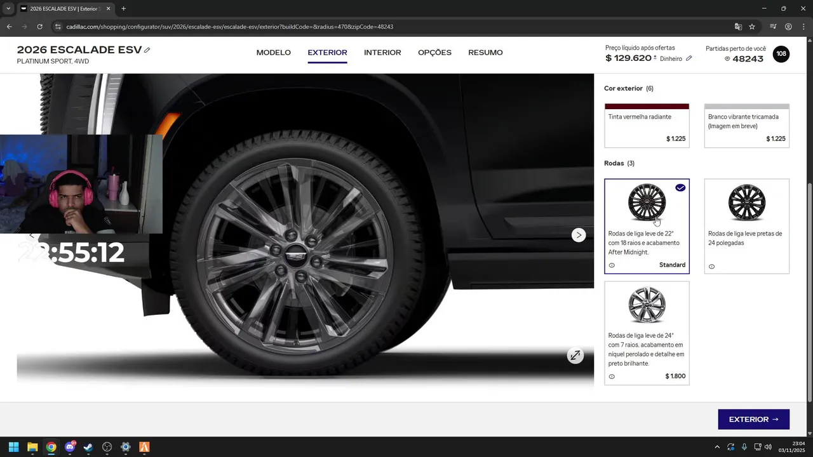The image size is (813, 457).
Task: Click the '$ 1.800' wheel price
Action: point(675,376)
